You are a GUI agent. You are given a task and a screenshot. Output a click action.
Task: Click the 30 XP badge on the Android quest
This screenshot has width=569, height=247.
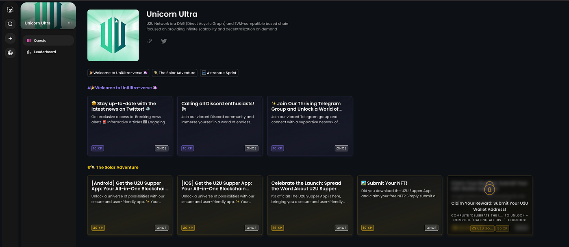coord(98,228)
